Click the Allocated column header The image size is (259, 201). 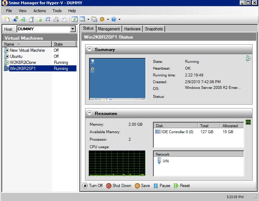point(231,126)
